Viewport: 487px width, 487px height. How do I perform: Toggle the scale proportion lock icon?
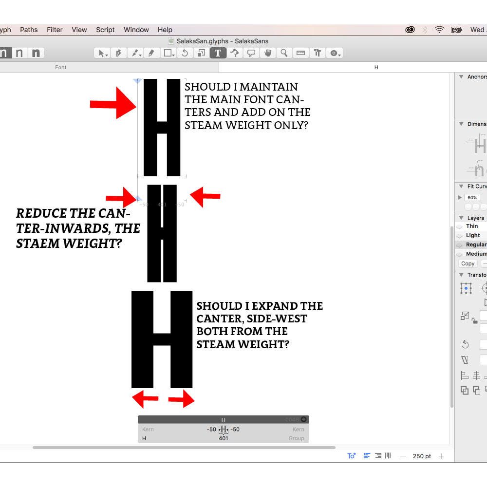pos(474,320)
